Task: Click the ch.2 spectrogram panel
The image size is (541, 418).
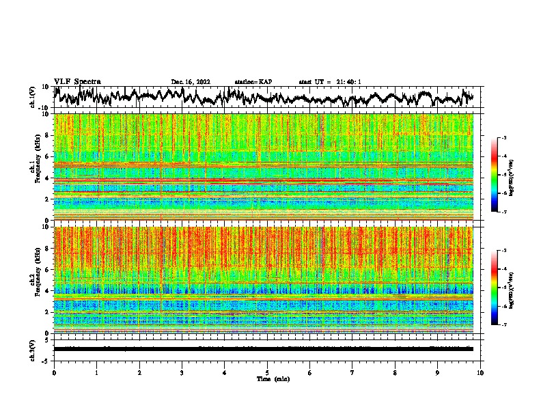Action: pyautogui.click(x=264, y=280)
